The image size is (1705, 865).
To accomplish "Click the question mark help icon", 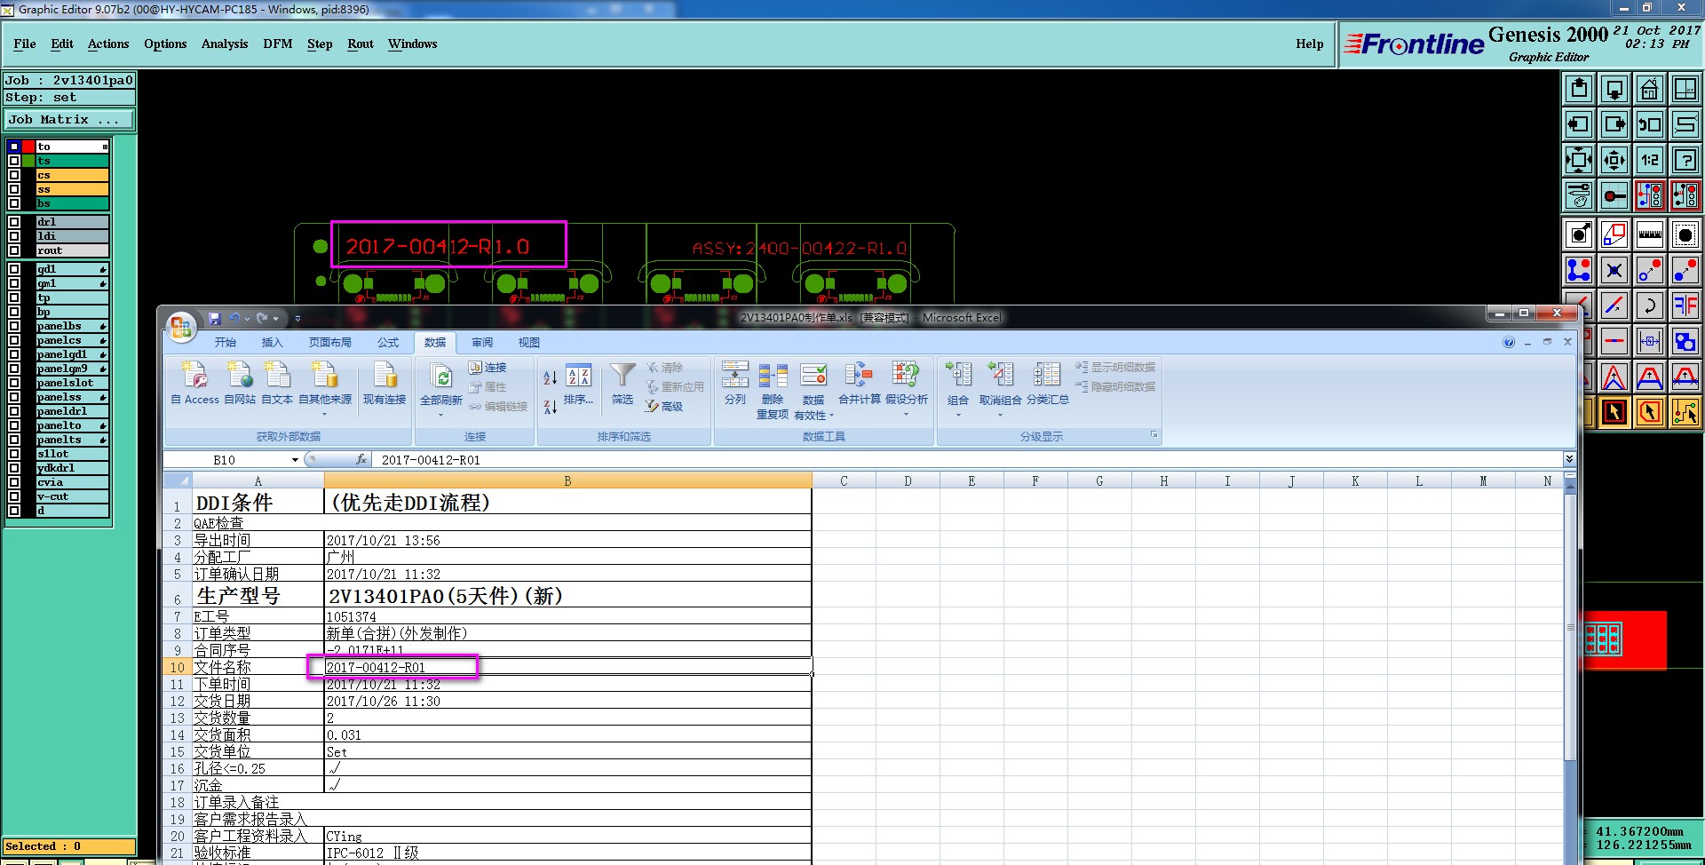I will 1685,160.
